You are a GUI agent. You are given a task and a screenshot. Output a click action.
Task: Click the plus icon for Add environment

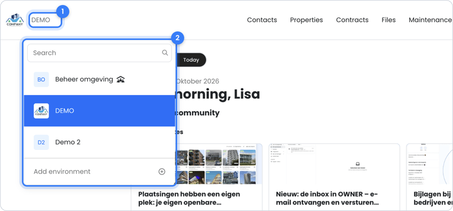(162, 171)
